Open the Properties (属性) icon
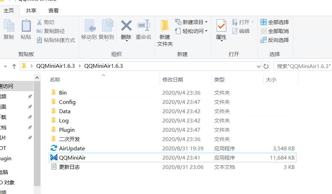Screen dimensions: 332x194 coord(221,25)
